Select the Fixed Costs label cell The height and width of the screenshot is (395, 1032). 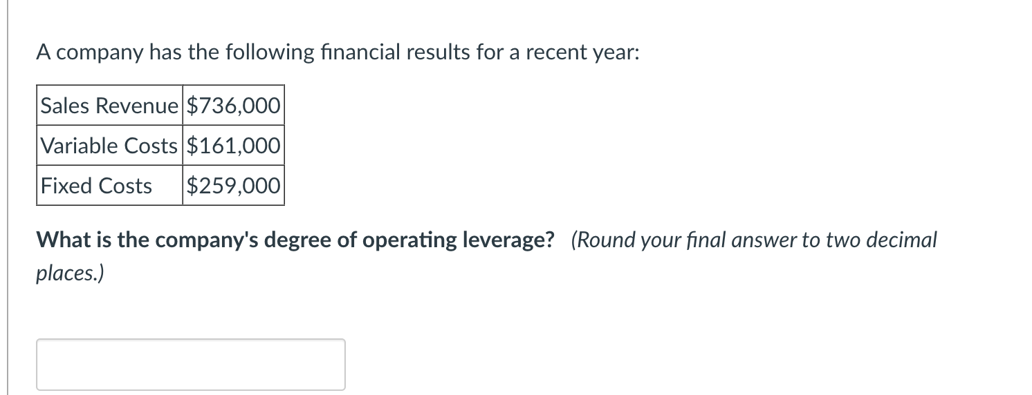pos(110,186)
